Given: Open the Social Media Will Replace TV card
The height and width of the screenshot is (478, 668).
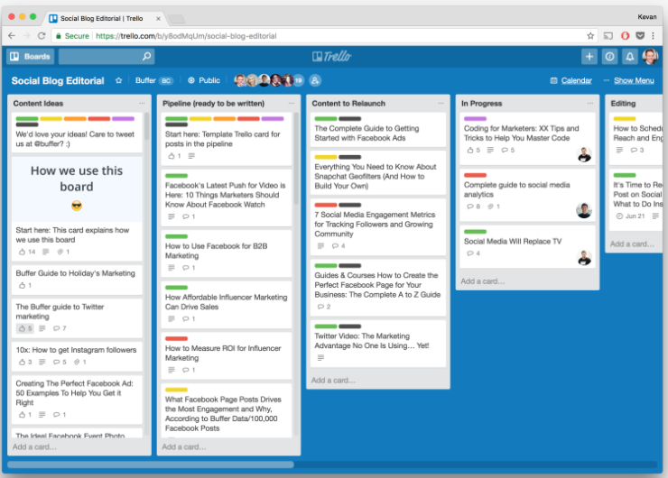Looking at the screenshot, I should pyautogui.click(x=527, y=247).
